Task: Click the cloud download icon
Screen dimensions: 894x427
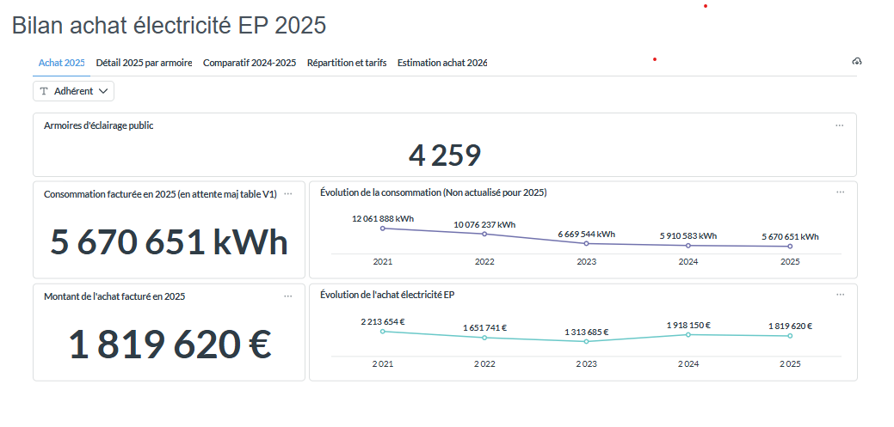Action: 856,62
